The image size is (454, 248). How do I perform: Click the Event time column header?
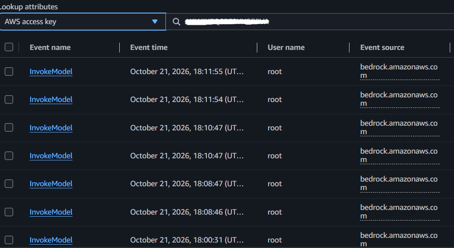(149, 47)
